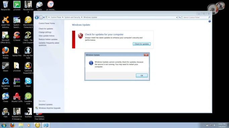
Task: Open the laptop files folder
Action: click(x=17, y=52)
